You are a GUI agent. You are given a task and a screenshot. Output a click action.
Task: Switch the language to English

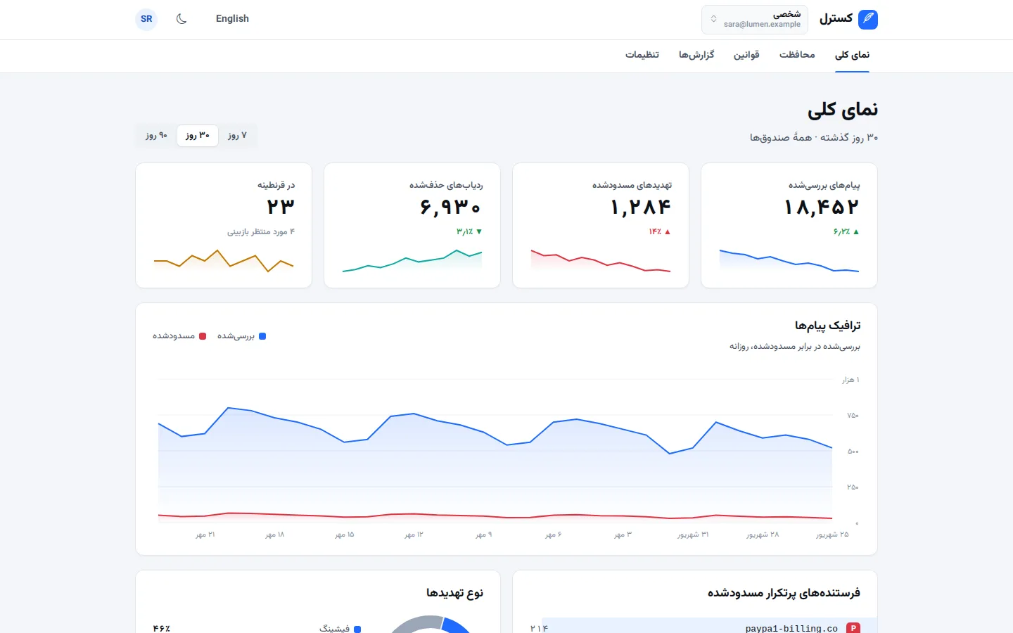point(232,19)
